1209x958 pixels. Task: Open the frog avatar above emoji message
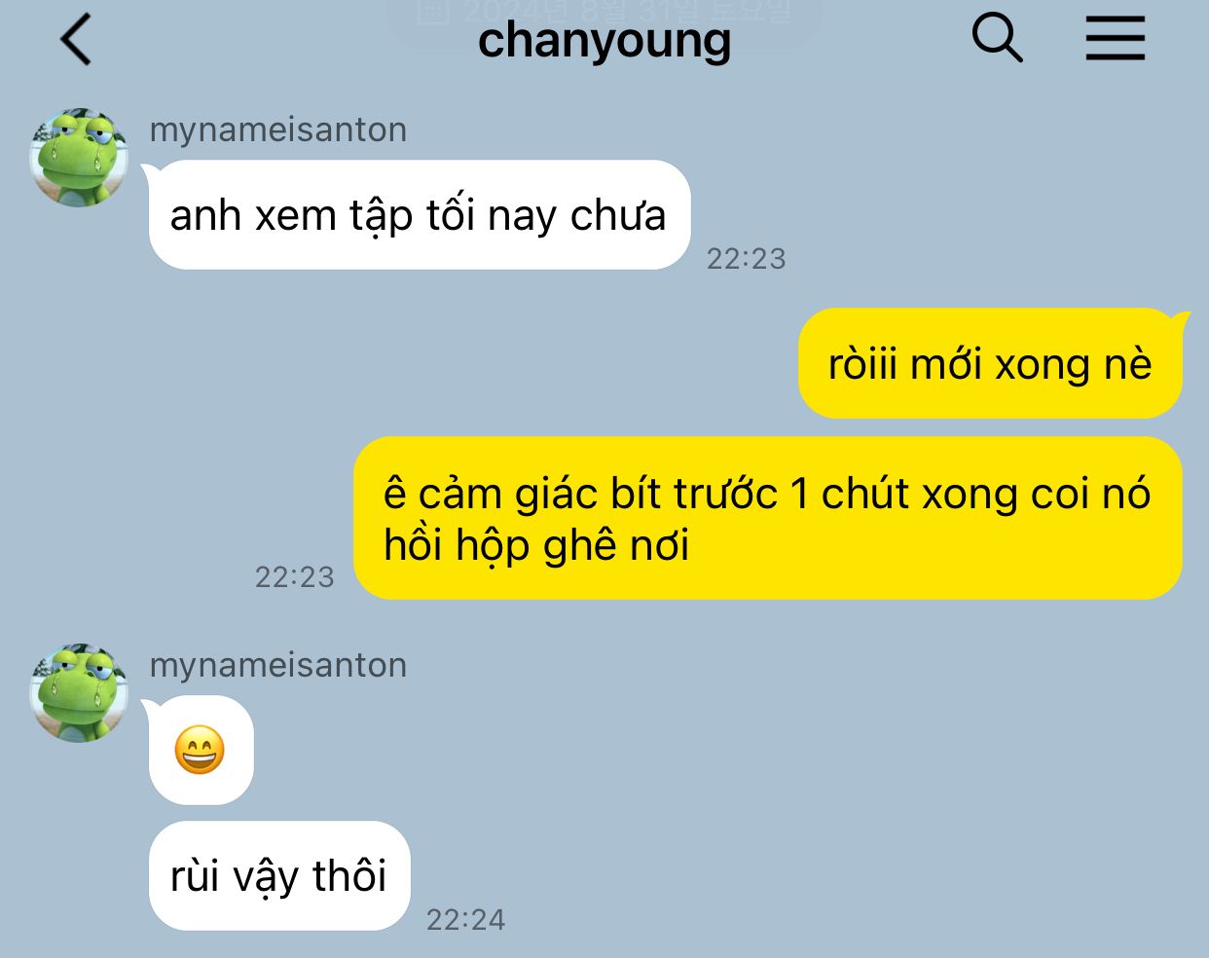pos(79,692)
